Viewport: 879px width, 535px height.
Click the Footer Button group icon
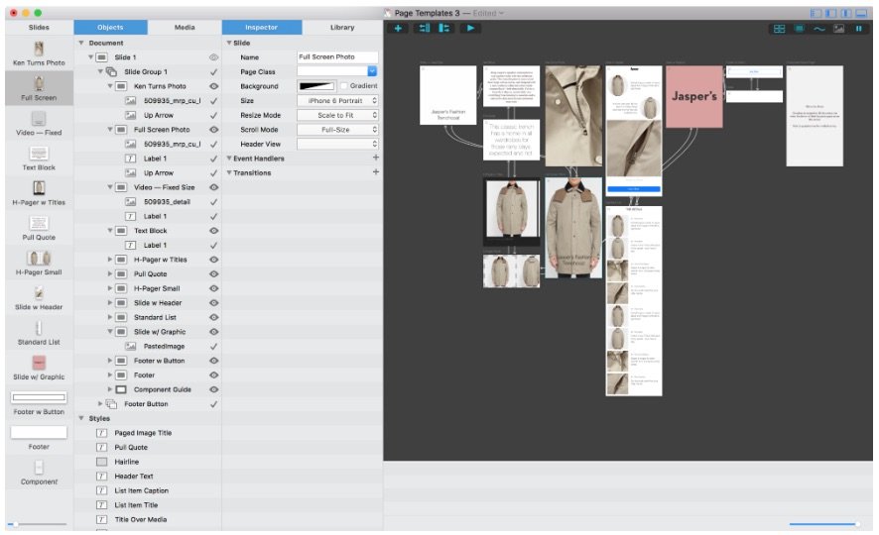pyautogui.click(x=111, y=404)
